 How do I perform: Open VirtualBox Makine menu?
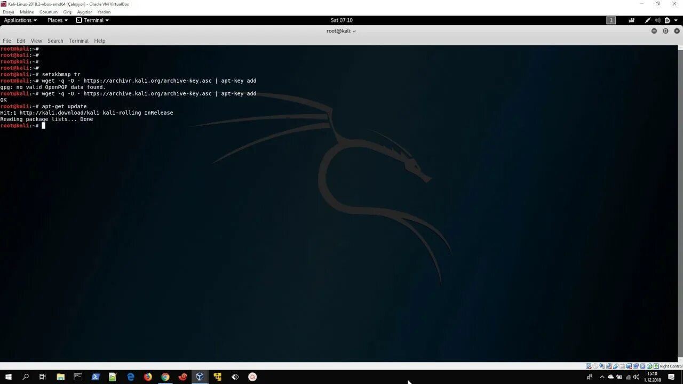pyautogui.click(x=27, y=12)
